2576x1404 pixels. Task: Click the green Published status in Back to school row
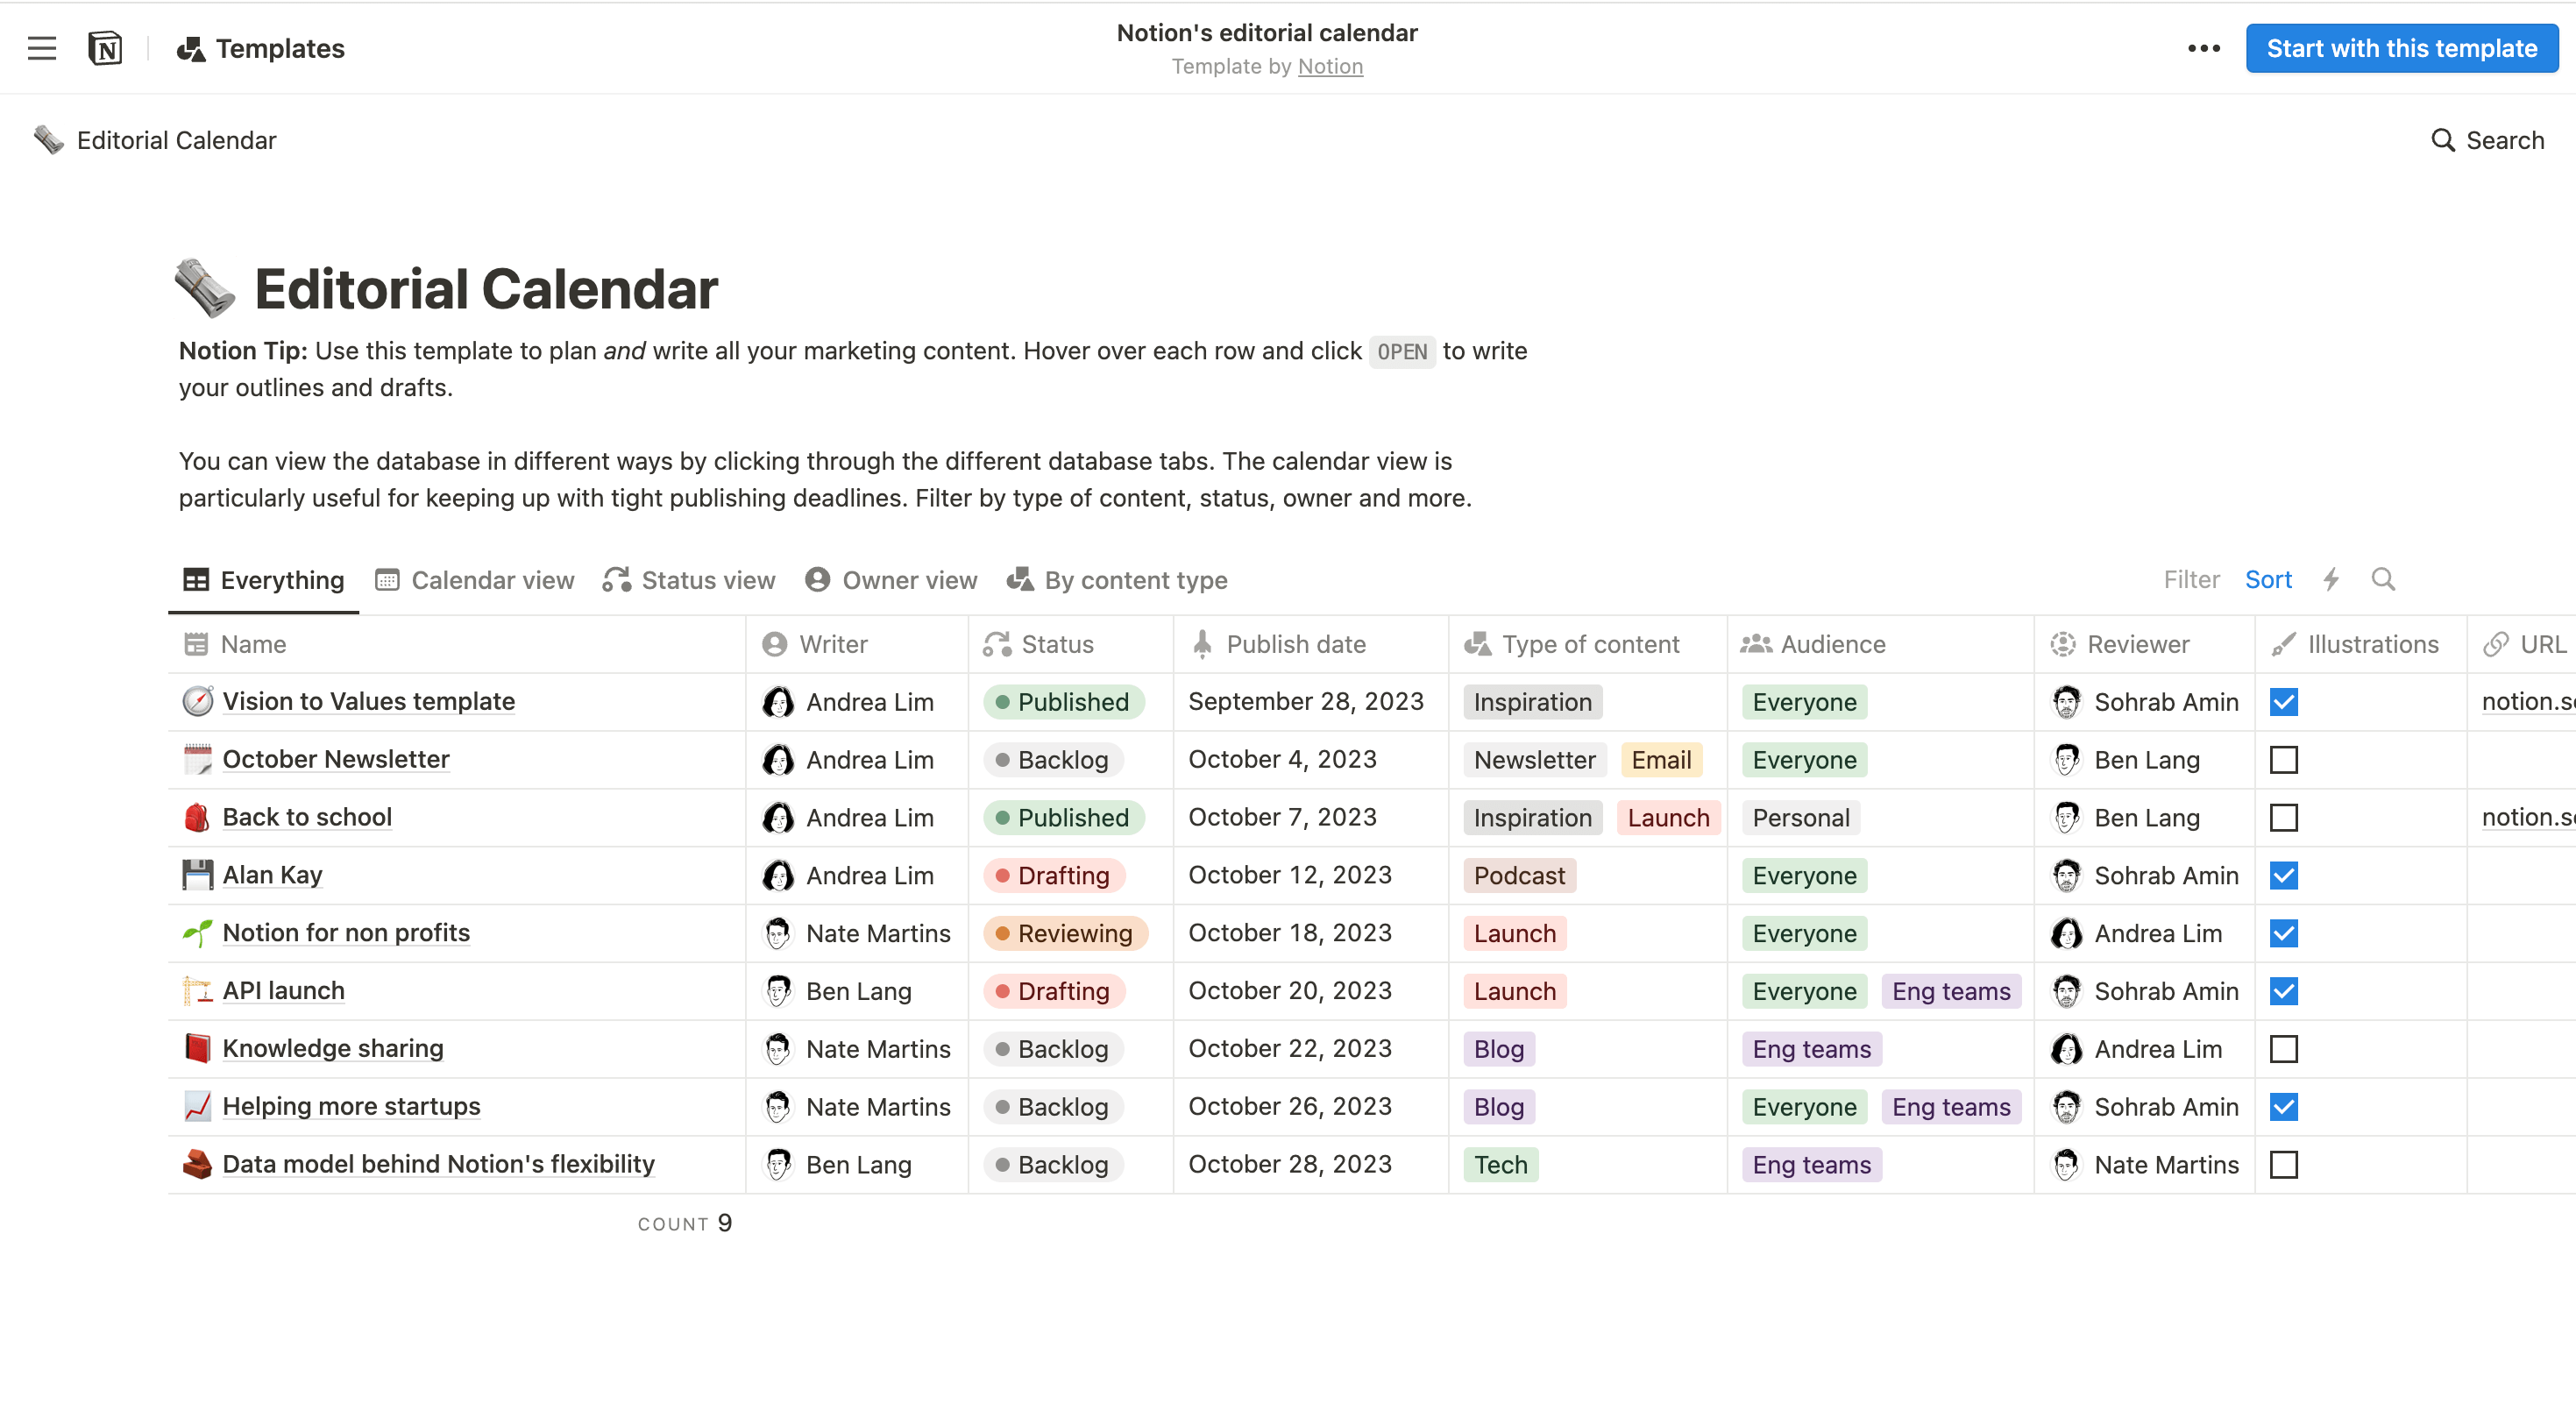(1063, 818)
